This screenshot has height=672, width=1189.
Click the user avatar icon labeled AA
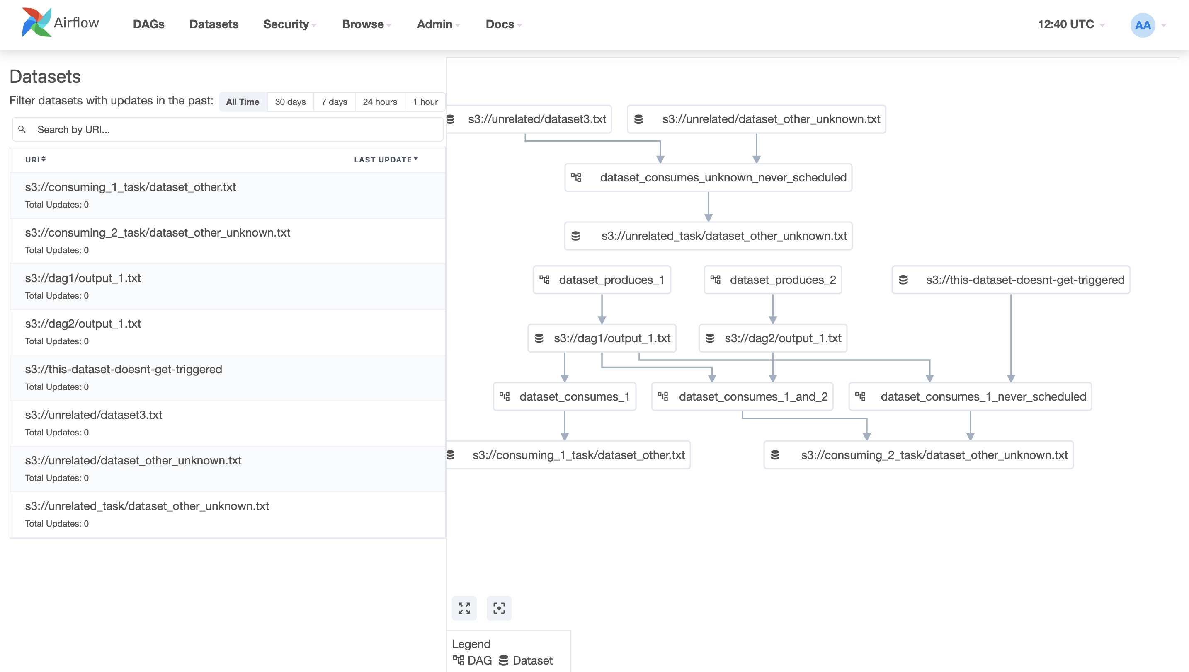(x=1142, y=24)
